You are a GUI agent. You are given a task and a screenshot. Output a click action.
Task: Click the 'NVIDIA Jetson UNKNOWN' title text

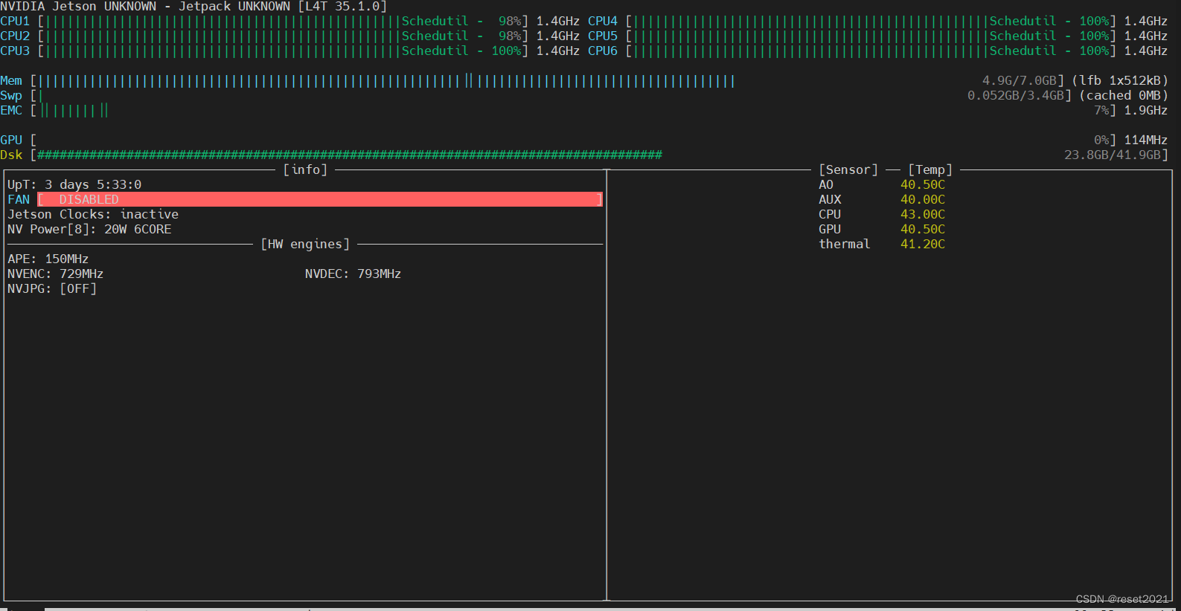click(78, 6)
